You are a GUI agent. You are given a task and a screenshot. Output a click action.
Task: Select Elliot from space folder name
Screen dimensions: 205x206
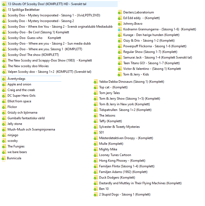click(19, 101)
